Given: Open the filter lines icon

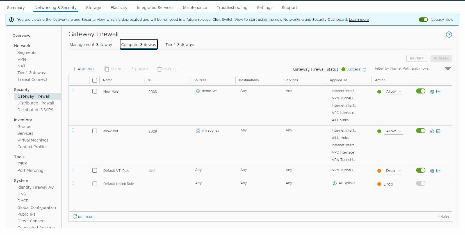Looking at the screenshot, I should (x=448, y=69).
